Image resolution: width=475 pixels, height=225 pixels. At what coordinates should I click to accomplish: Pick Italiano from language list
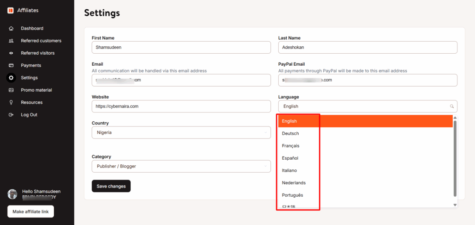point(366,170)
